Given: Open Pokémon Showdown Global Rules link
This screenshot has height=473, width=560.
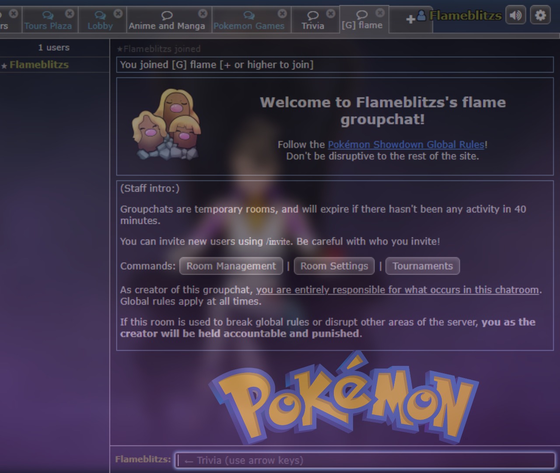Looking at the screenshot, I should pos(406,145).
